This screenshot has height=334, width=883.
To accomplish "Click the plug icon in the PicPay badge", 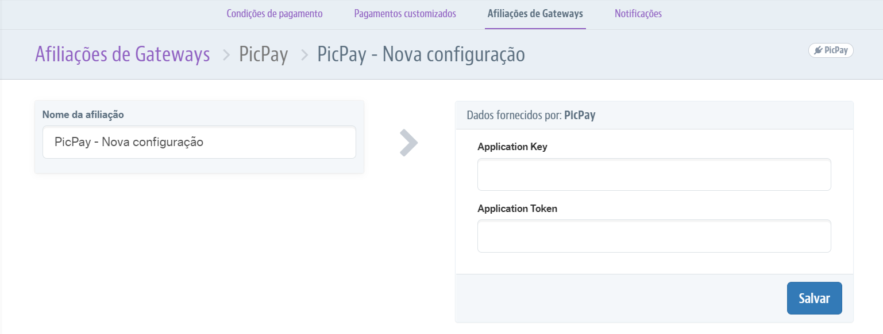I will coord(818,50).
